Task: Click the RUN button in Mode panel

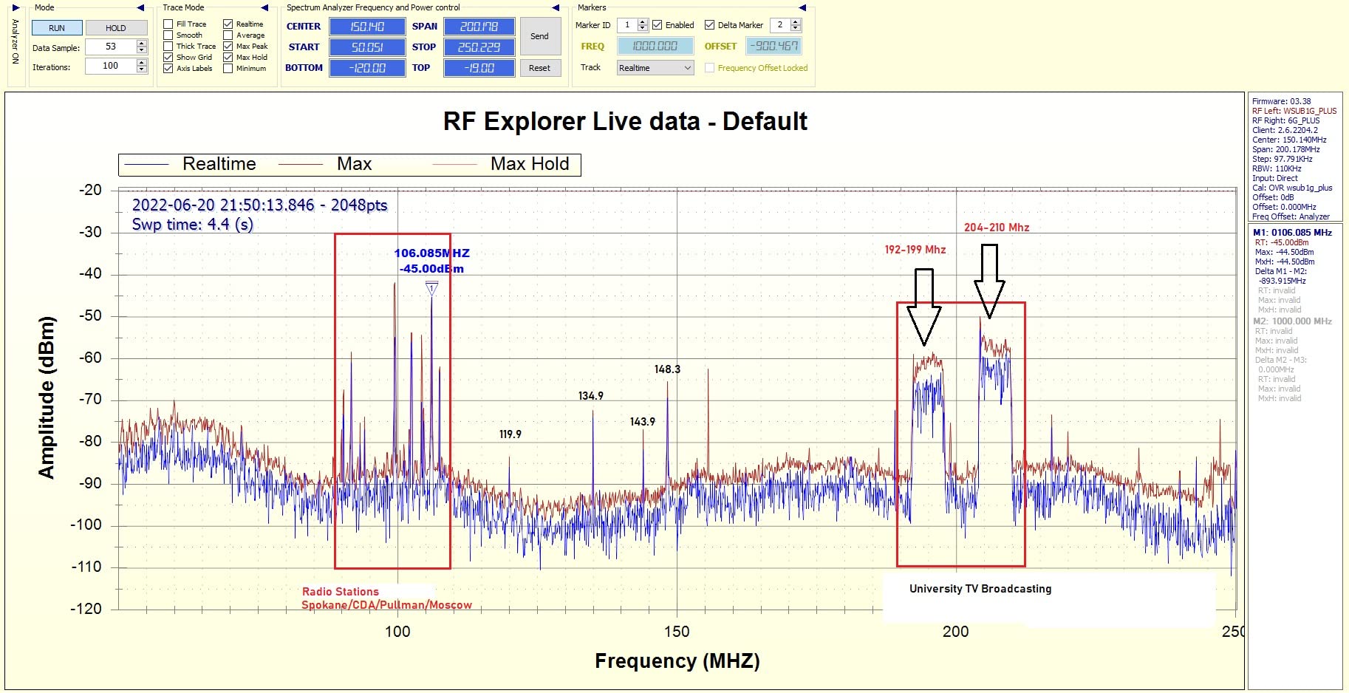Action: (x=57, y=27)
